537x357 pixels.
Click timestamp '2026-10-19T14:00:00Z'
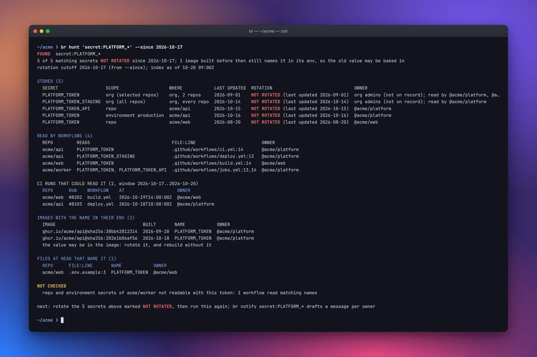point(145,197)
